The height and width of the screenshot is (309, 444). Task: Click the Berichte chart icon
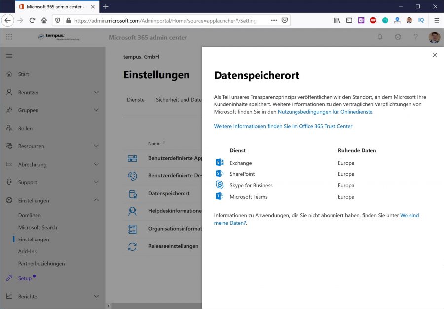coord(9,296)
